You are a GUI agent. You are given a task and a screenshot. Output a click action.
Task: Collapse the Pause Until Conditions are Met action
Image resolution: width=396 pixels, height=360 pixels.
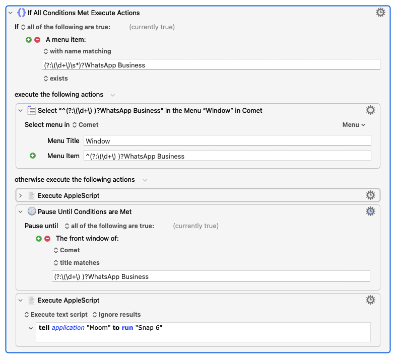[21, 211]
